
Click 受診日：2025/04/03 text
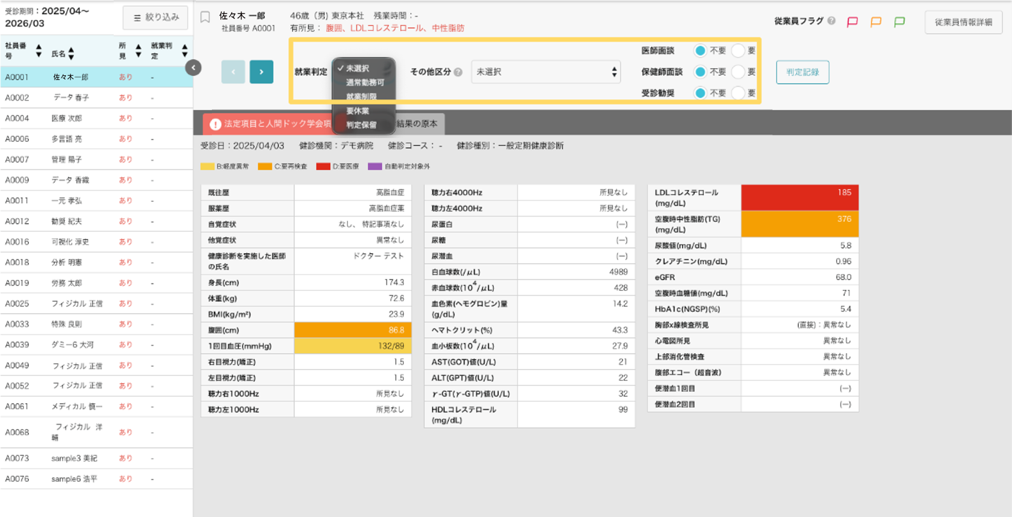click(242, 146)
